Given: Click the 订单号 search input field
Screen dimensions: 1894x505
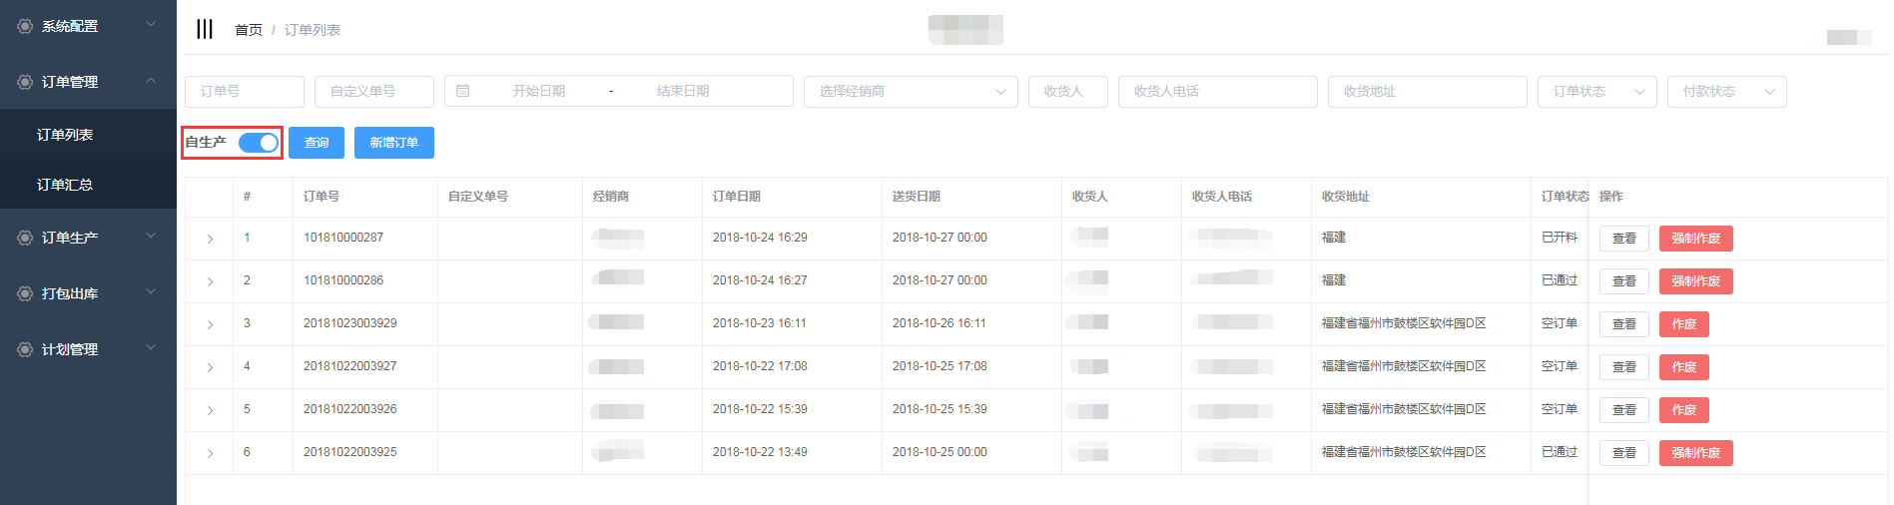Looking at the screenshot, I should pos(244,91).
